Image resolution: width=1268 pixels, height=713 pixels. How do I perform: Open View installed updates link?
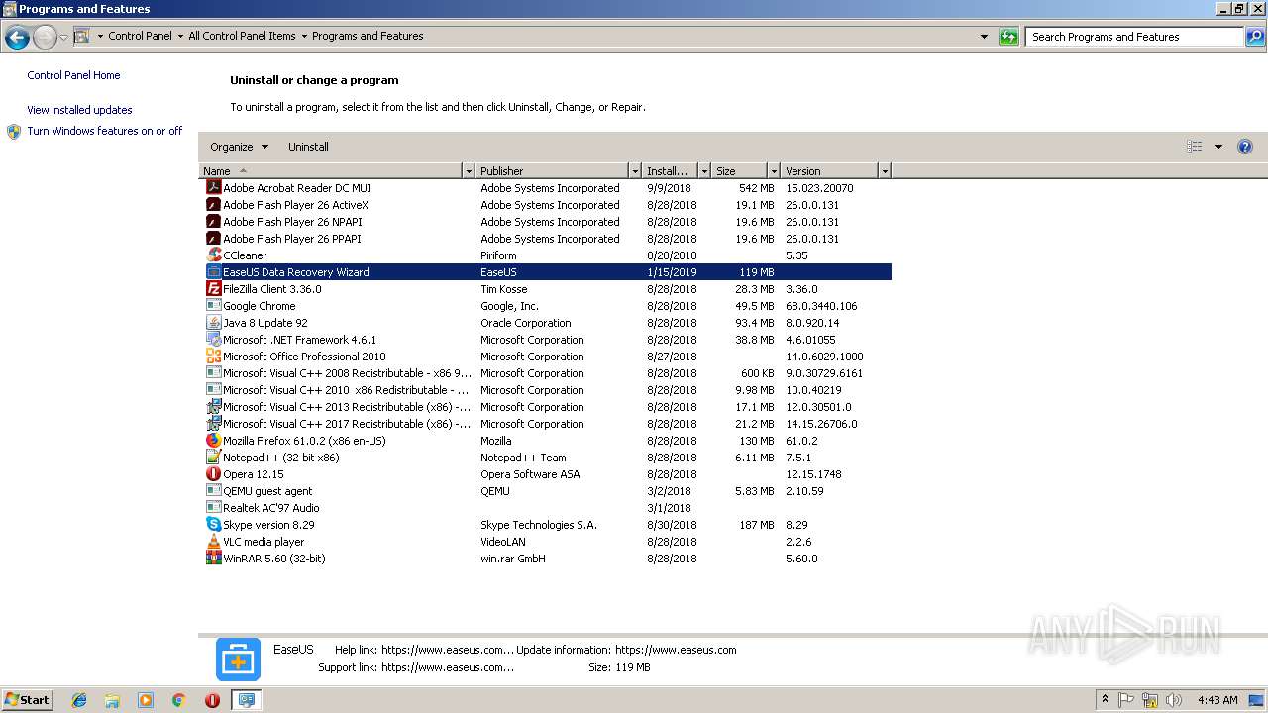coord(79,110)
